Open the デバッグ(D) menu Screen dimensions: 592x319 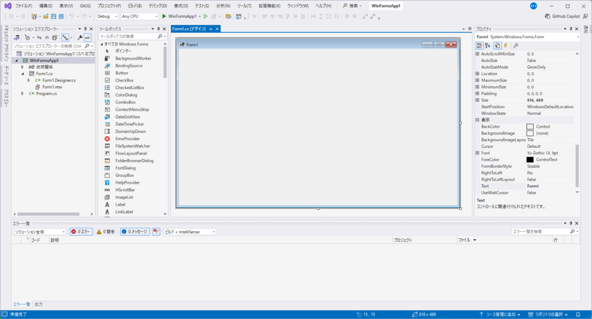tap(157, 6)
